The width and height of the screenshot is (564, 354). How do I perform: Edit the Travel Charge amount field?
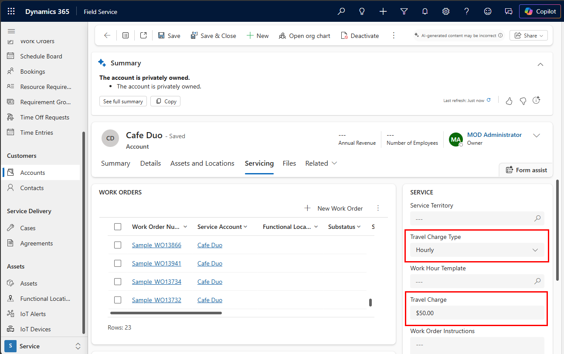pos(477,313)
